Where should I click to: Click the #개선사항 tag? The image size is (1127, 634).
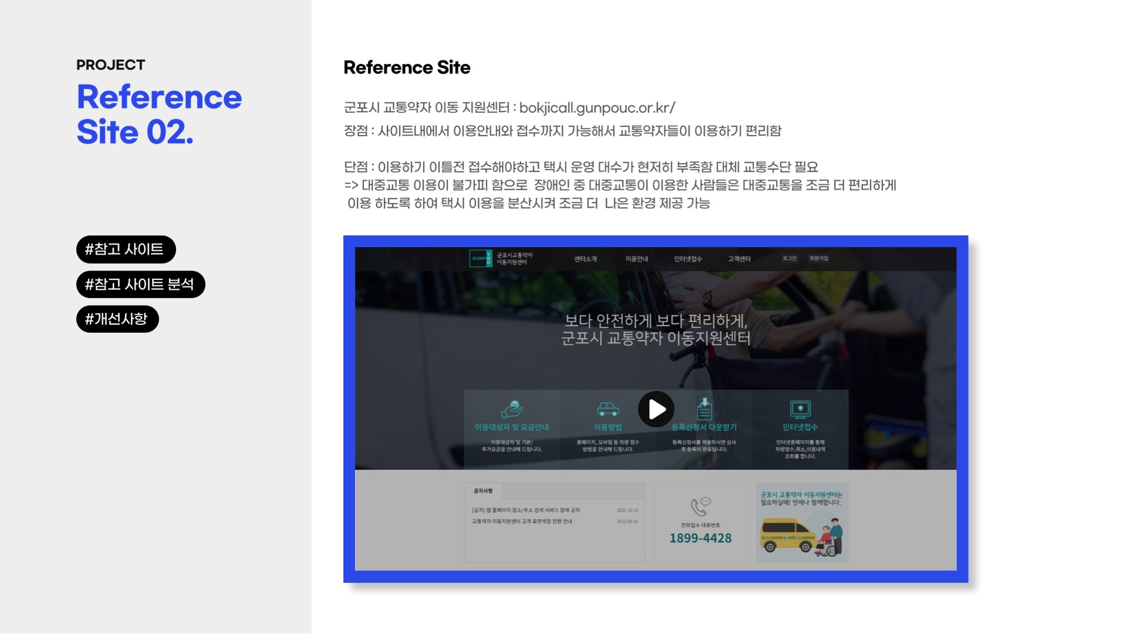[117, 319]
